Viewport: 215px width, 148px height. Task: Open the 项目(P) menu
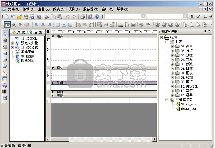pyautogui.click(x=74, y=9)
